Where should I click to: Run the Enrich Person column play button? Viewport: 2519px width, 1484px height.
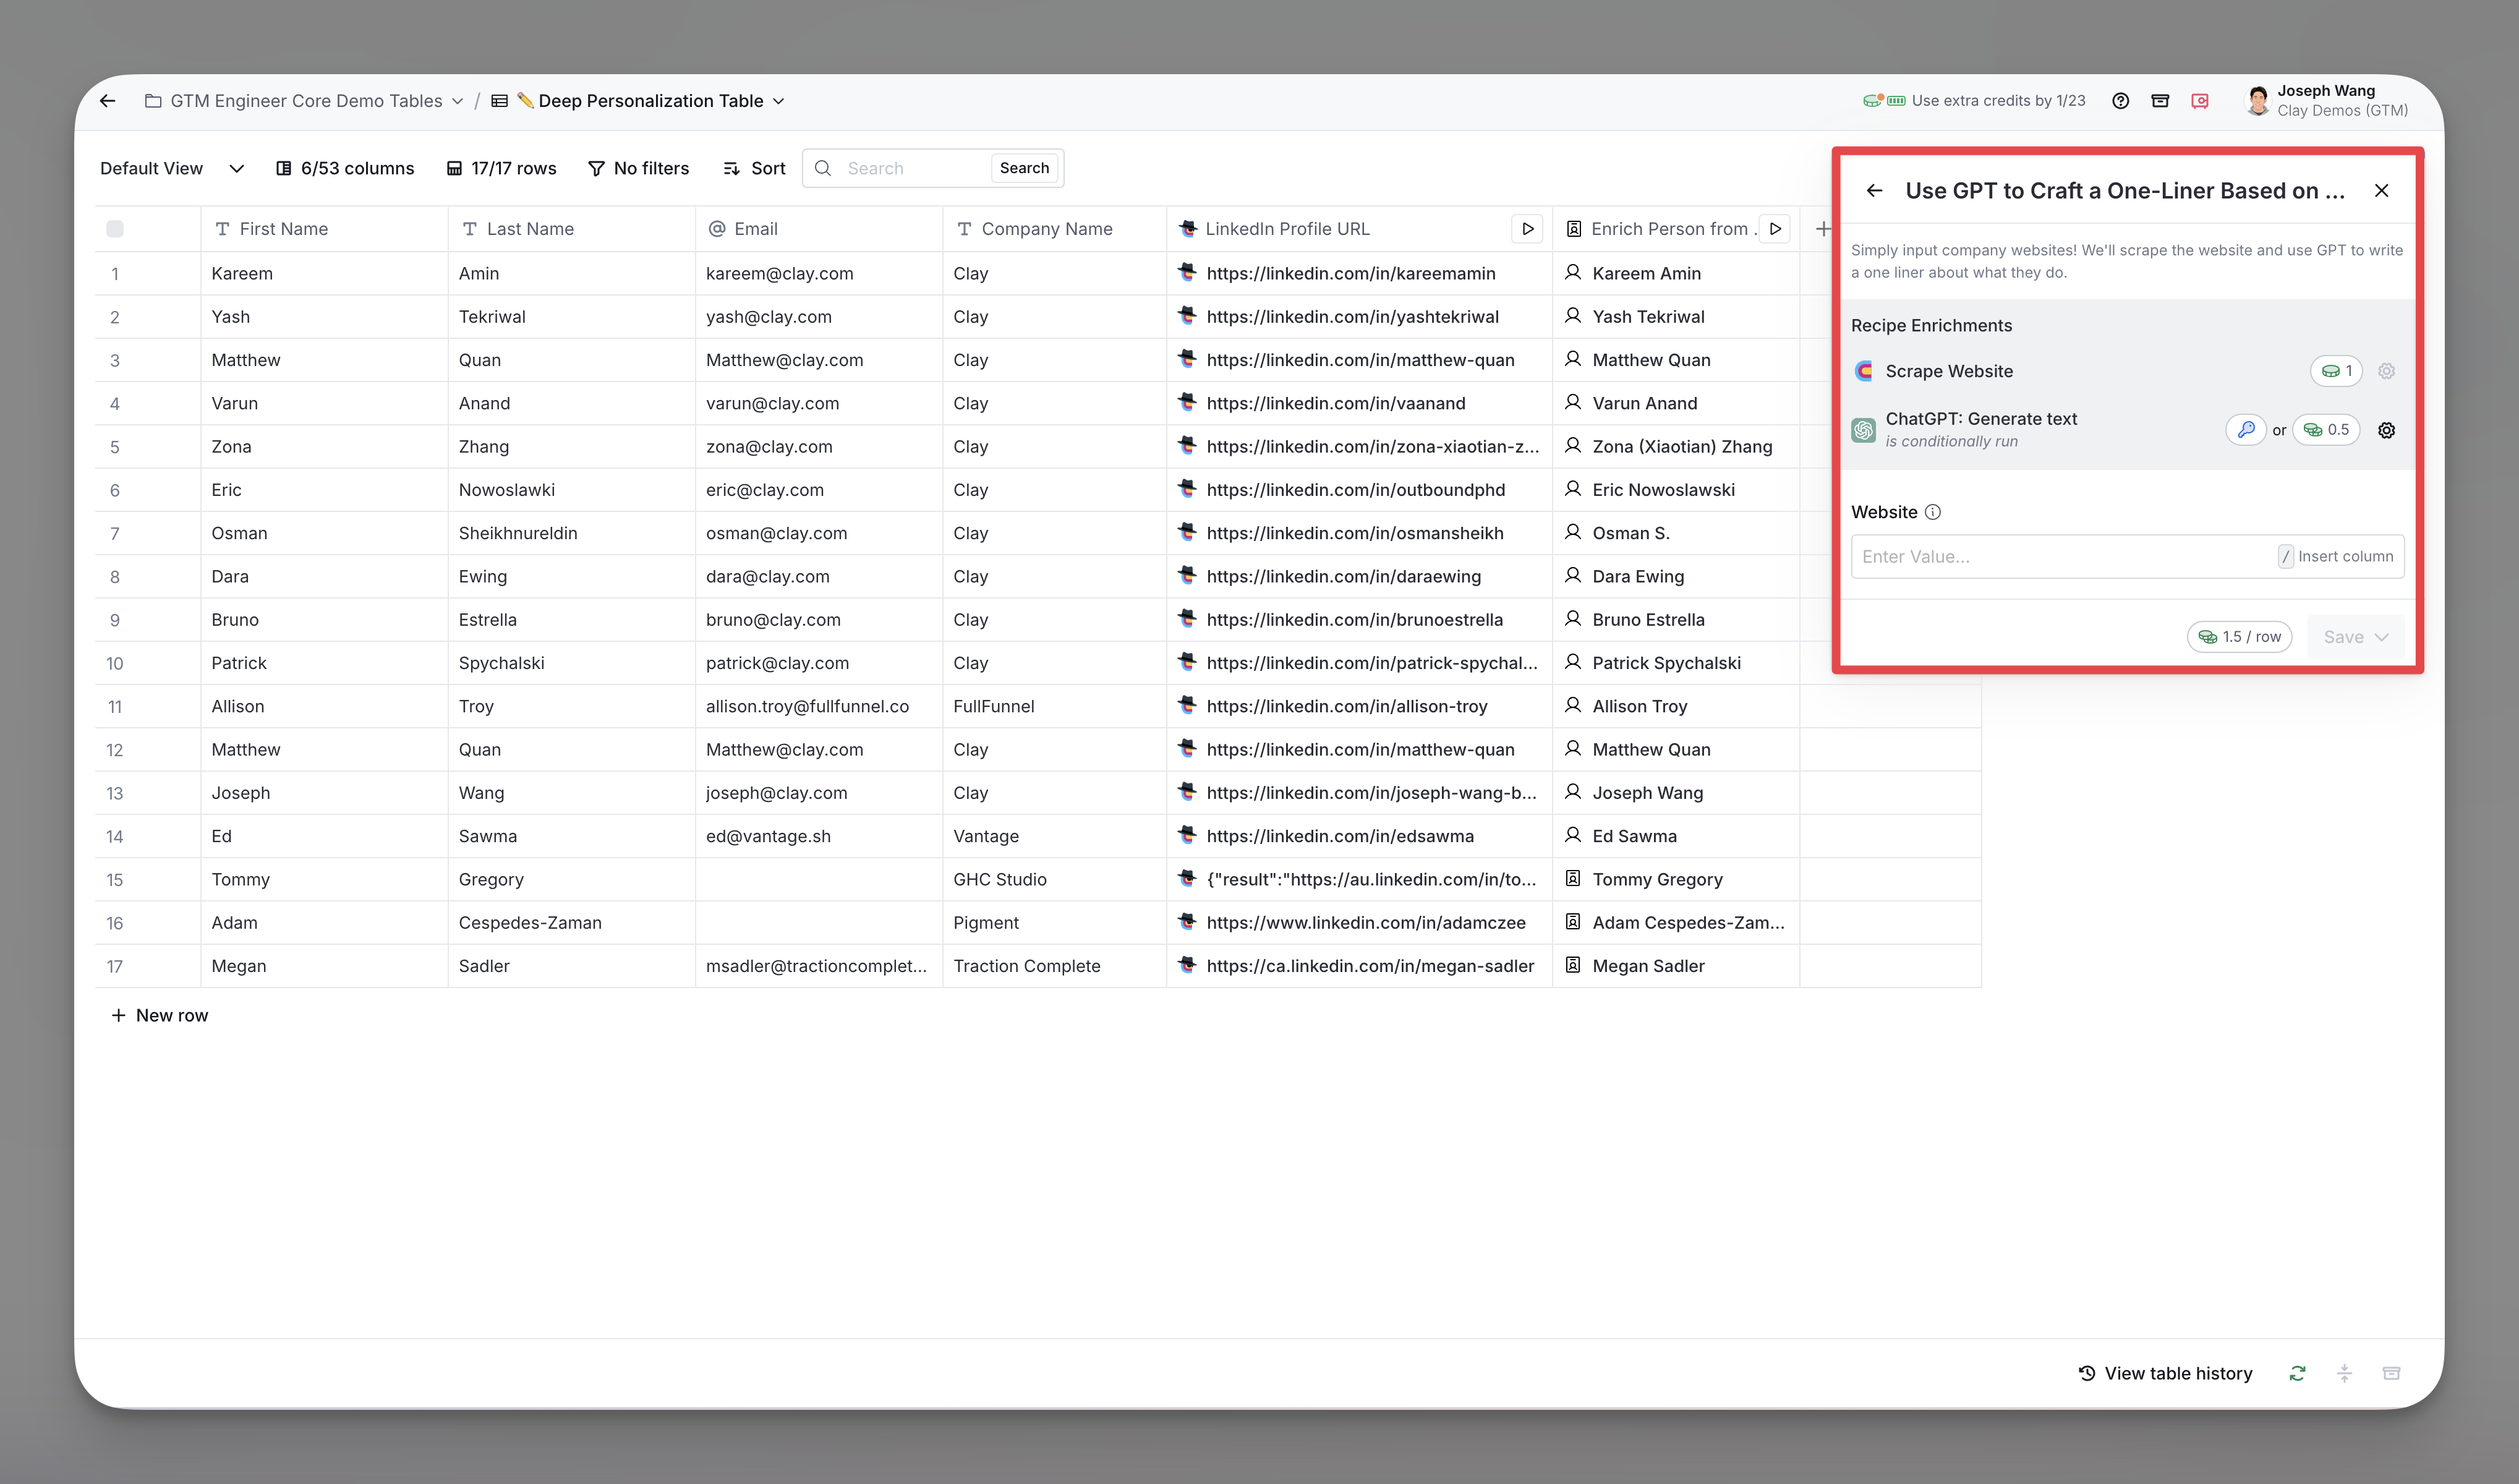pyautogui.click(x=1775, y=229)
